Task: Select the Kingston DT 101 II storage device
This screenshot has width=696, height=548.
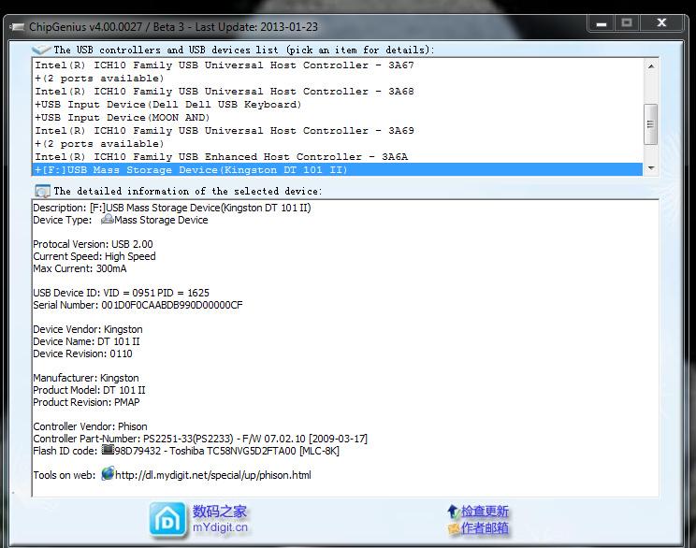Action: click(x=338, y=170)
